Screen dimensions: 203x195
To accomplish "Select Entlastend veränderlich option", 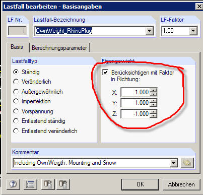I will pos(16,131).
